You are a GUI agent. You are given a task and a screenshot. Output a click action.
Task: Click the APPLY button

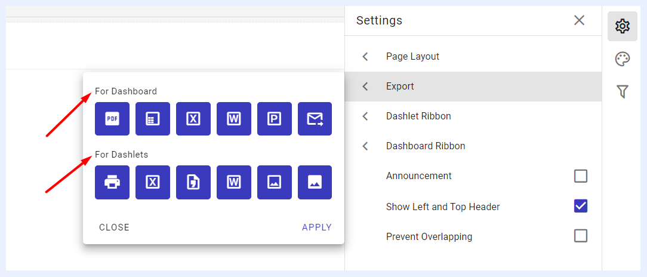point(317,227)
